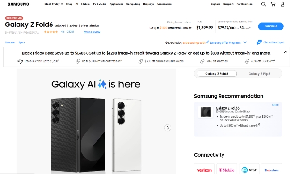Collapse the Black Friday Deal banner
The image size is (295, 174).
(x=286, y=52)
